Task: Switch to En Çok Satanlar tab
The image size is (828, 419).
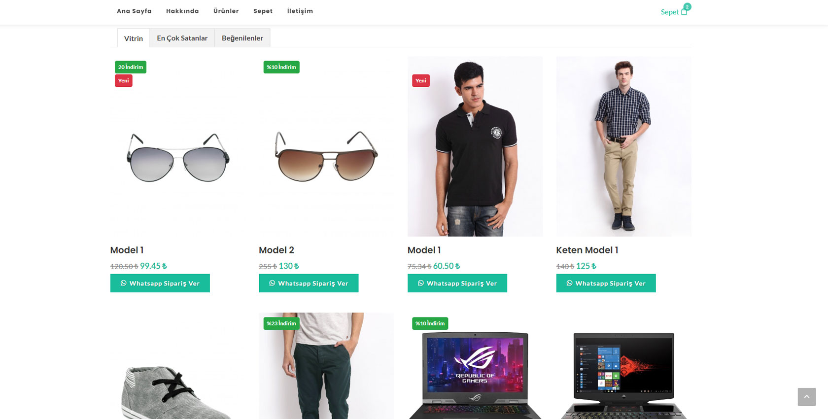Action: click(182, 38)
